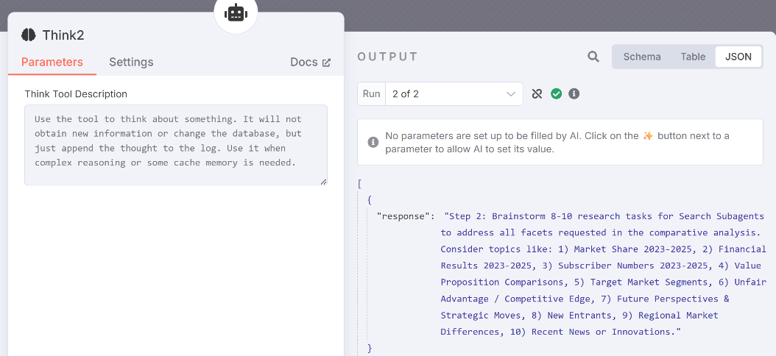Switch to the Settings tab

131,62
